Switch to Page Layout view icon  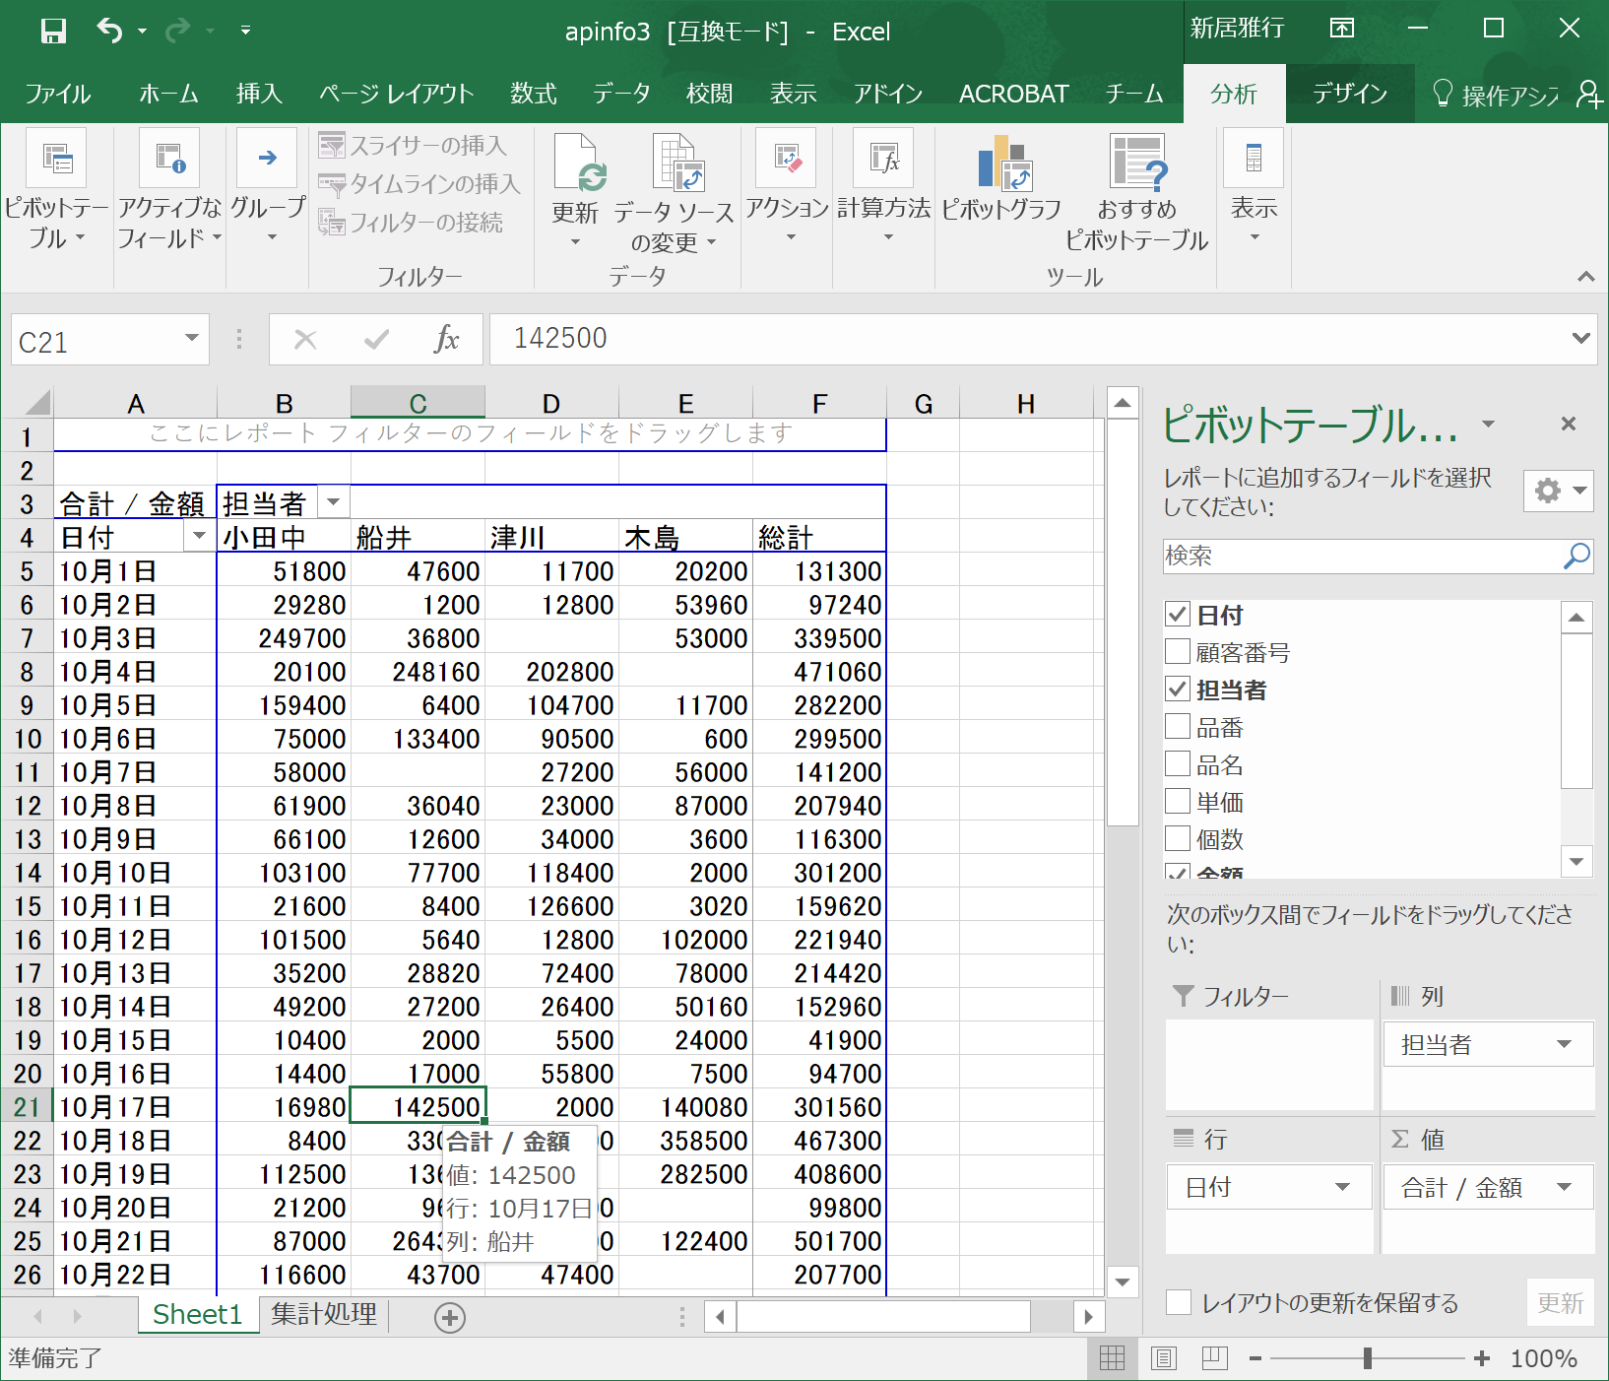tap(1163, 1358)
